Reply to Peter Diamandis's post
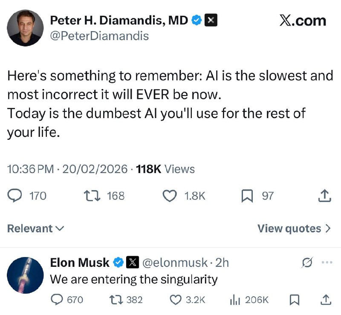This screenshot has height=315, width=341. pos(16,196)
